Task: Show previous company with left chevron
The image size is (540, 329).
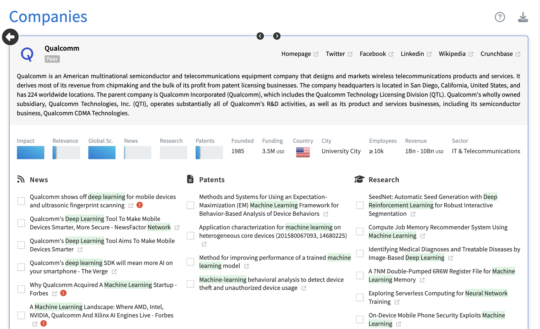Action: coord(260,36)
